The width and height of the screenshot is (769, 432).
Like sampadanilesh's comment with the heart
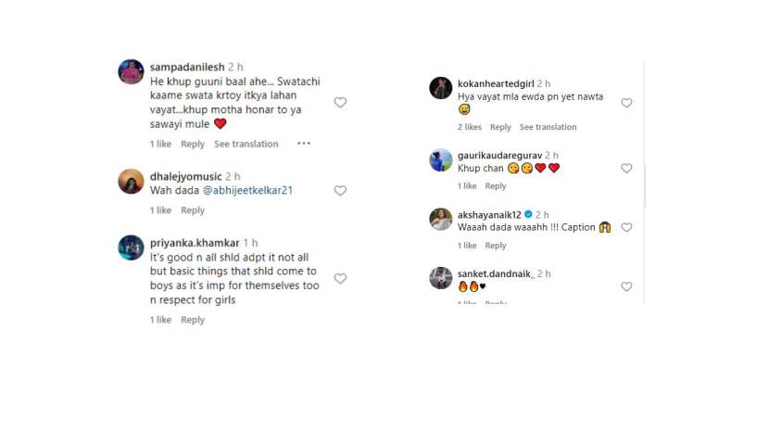click(340, 103)
